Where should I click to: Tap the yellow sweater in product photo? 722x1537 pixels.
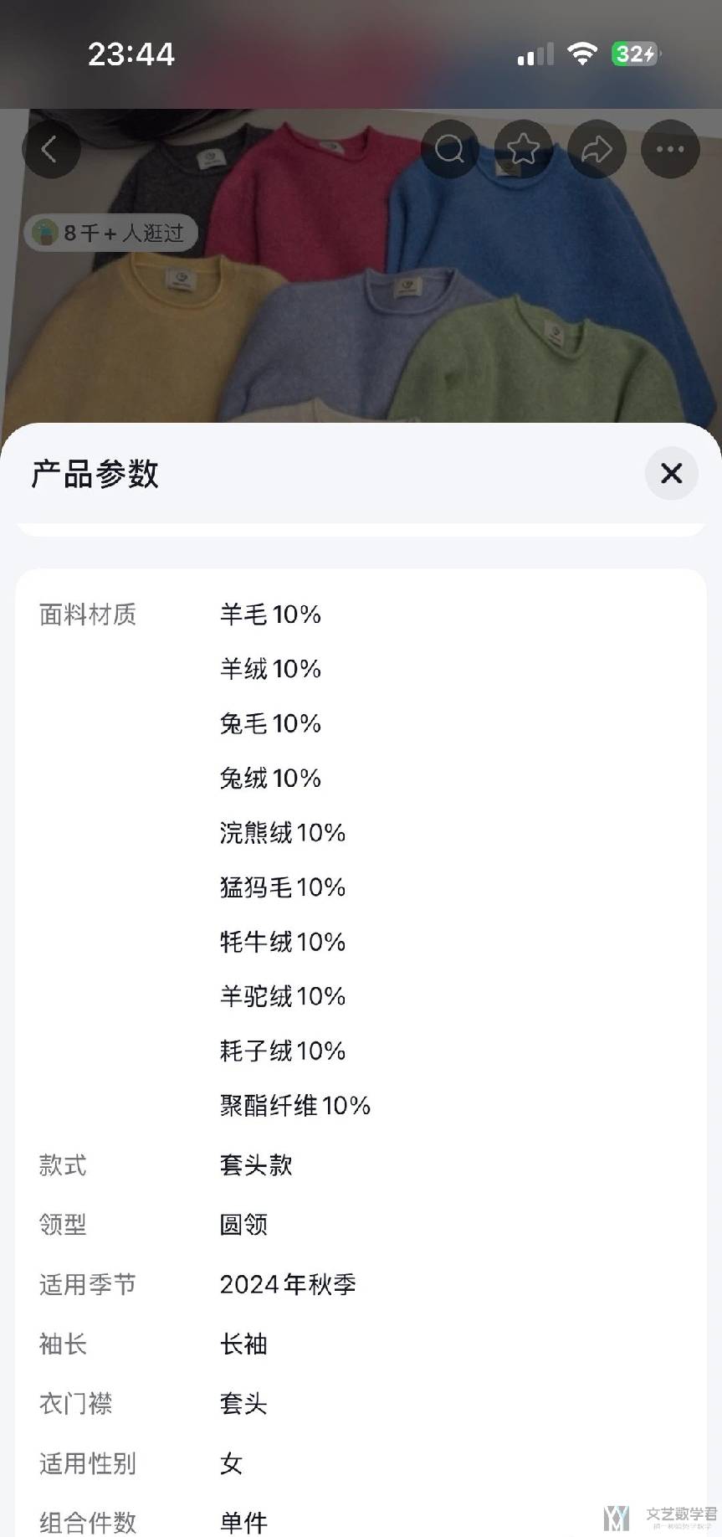click(x=125, y=335)
